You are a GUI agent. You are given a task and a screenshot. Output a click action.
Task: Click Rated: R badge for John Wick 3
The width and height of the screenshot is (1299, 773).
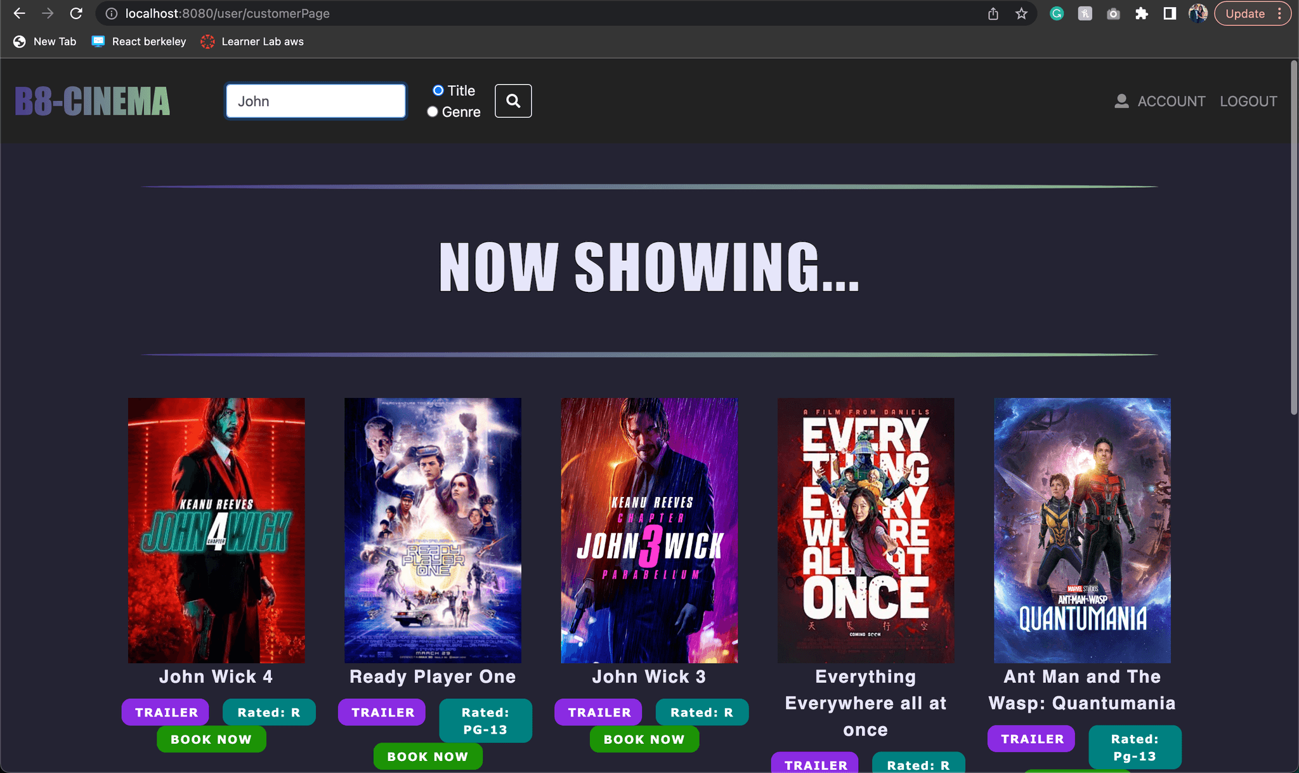coord(702,712)
